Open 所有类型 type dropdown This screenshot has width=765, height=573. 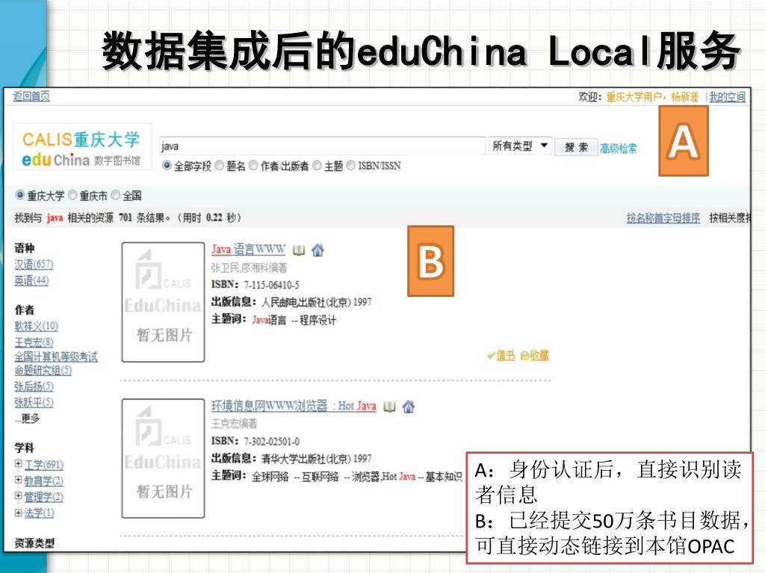[520, 145]
